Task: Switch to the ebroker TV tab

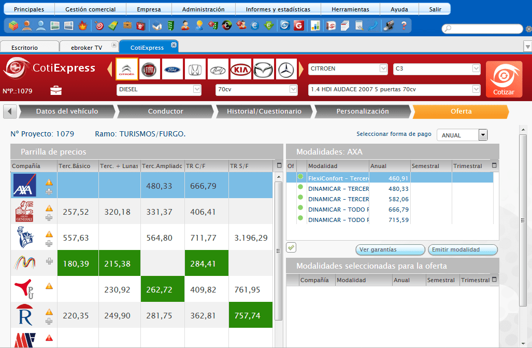Action: 89,47
